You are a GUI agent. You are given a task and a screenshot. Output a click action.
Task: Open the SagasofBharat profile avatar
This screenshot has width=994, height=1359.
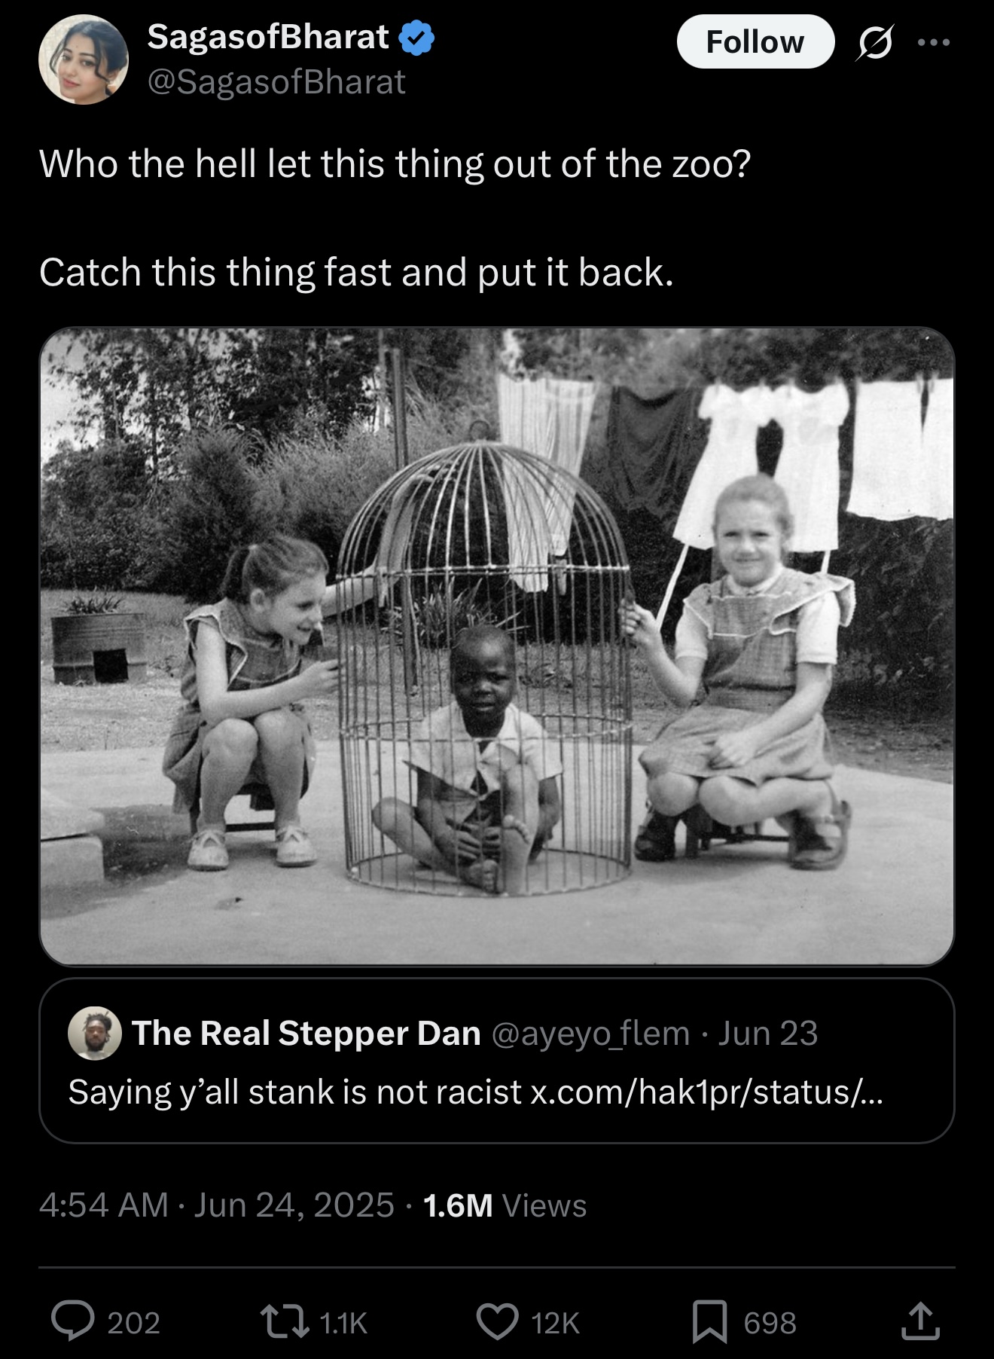click(x=84, y=60)
